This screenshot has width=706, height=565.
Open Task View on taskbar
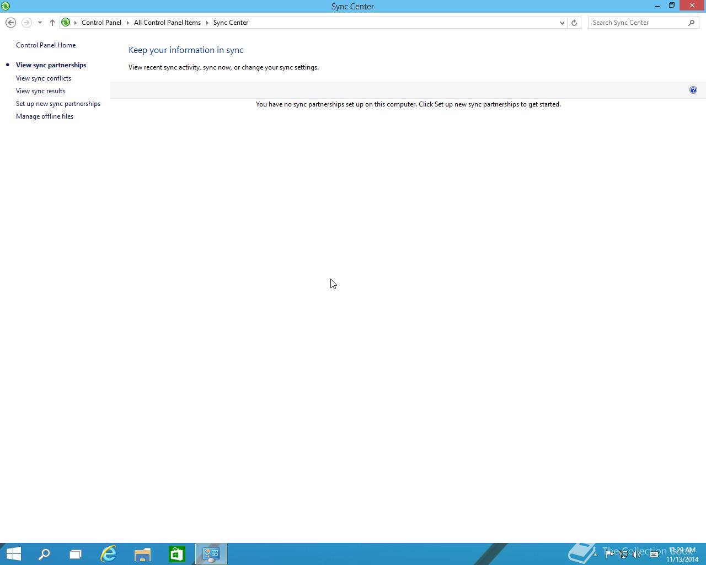(x=76, y=554)
